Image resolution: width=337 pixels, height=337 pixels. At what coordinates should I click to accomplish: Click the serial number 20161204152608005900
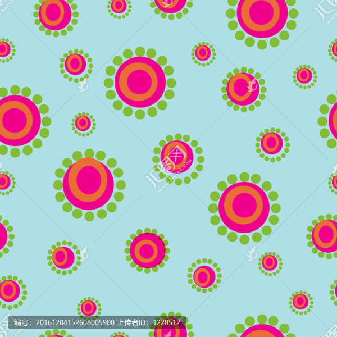(75, 322)
